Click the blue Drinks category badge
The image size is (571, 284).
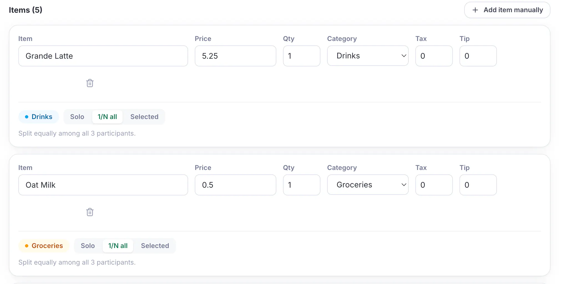click(39, 117)
